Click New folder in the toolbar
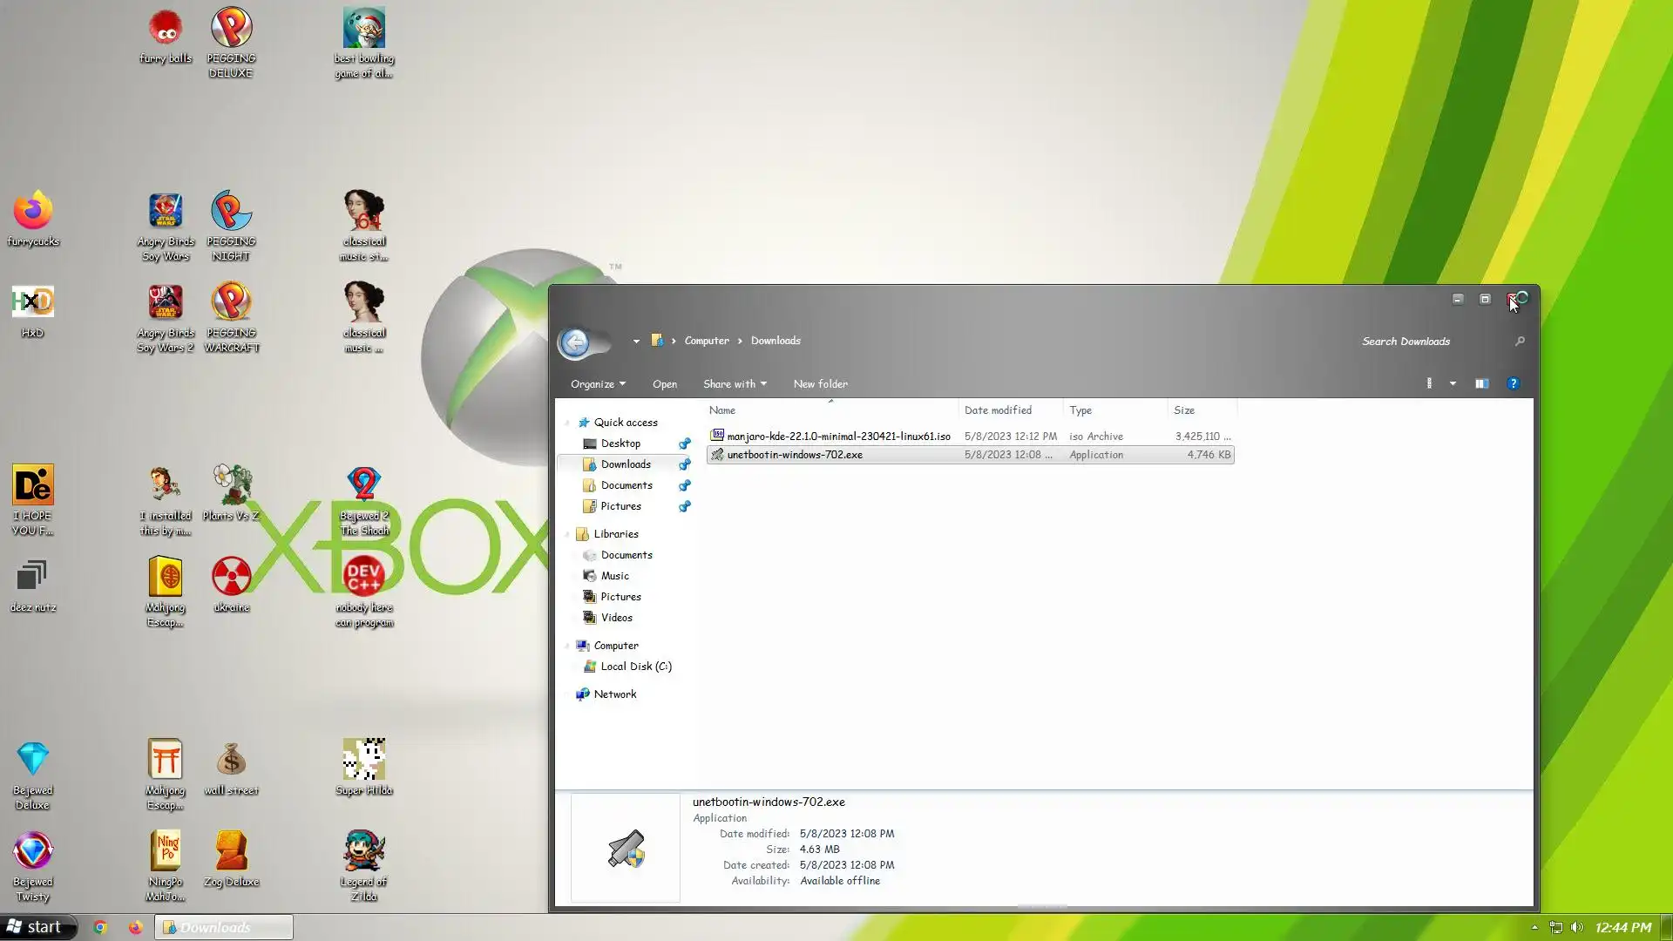This screenshot has height=941, width=1673. pyautogui.click(x=820, y=384)
